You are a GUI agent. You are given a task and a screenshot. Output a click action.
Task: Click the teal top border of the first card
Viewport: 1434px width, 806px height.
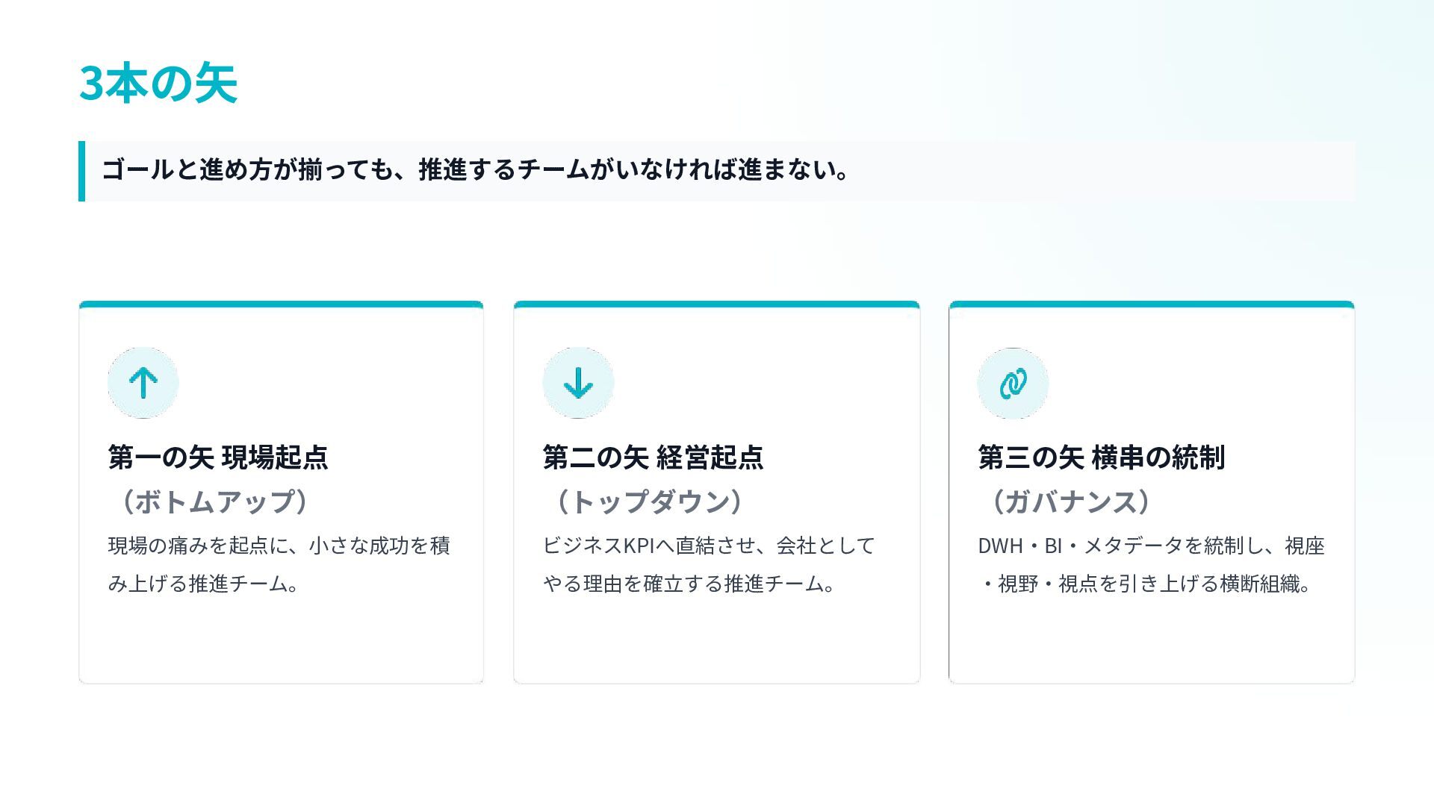coord(281,304)
